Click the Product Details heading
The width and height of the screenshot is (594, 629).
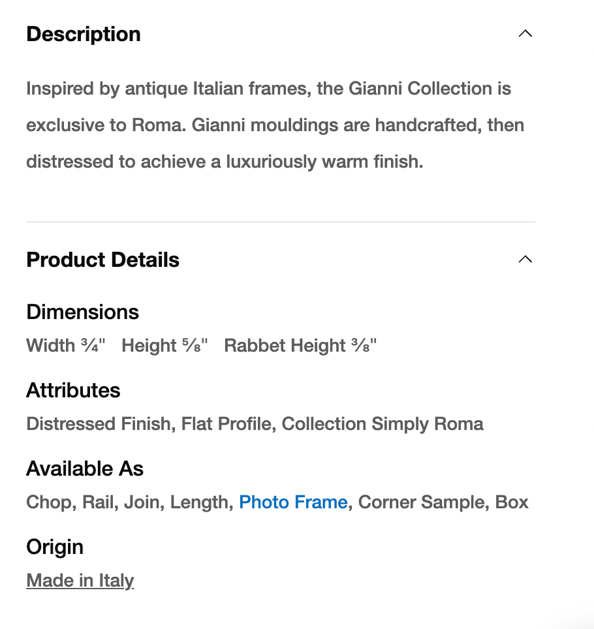pyautogui.click(x=102, y=260)
